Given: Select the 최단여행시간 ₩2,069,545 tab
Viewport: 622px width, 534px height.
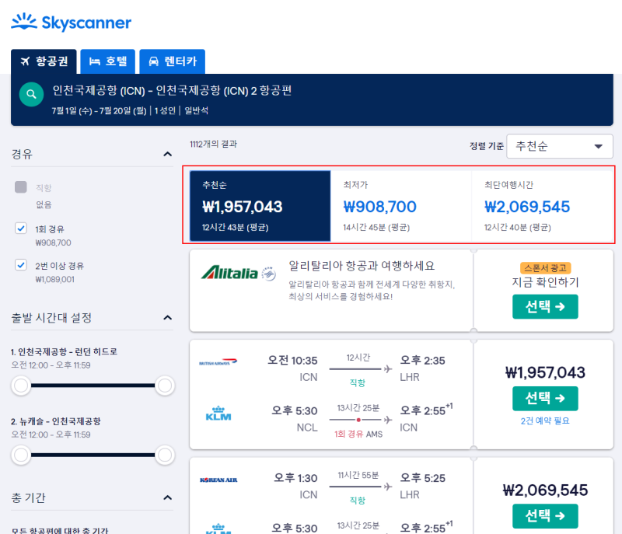Looking at the screenshot, I should 542,206.
